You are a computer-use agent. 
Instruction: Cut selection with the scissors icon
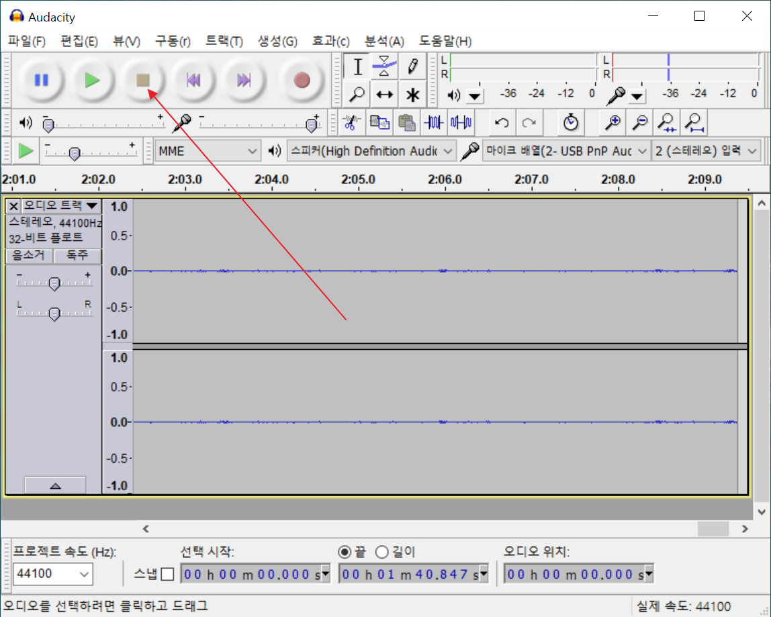(x=351, y=122)
